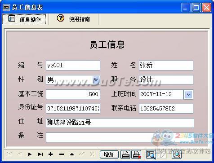
Task: Click the question mark help icon
Action: 61,18
